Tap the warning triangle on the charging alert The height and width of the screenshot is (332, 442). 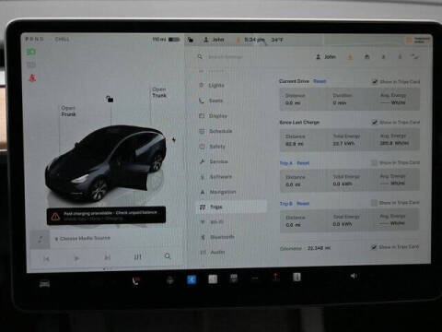tap(55, 217)
